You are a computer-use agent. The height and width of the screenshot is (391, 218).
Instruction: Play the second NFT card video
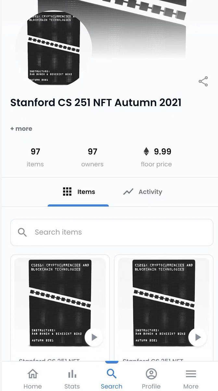point(198,337)
